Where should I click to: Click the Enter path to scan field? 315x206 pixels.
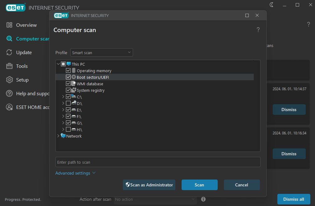point(158,162)
